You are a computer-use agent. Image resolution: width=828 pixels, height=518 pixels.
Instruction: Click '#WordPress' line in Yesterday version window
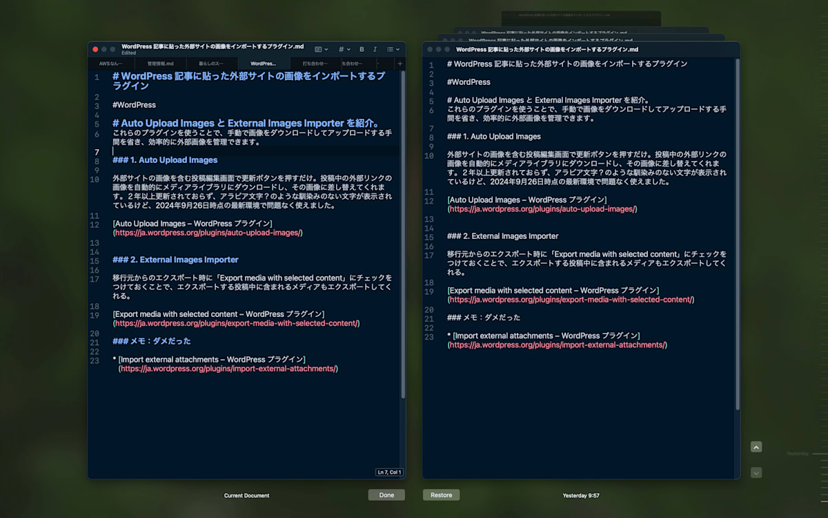[x=469, y=81]
